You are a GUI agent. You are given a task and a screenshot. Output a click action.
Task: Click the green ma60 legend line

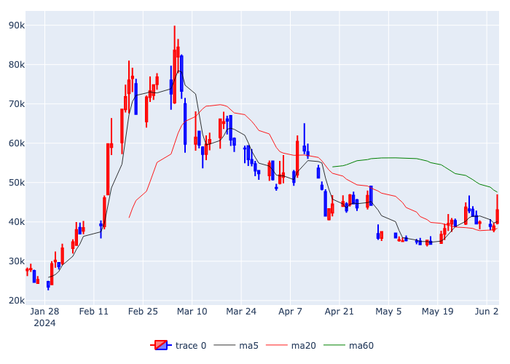click(x=334, y=345)
